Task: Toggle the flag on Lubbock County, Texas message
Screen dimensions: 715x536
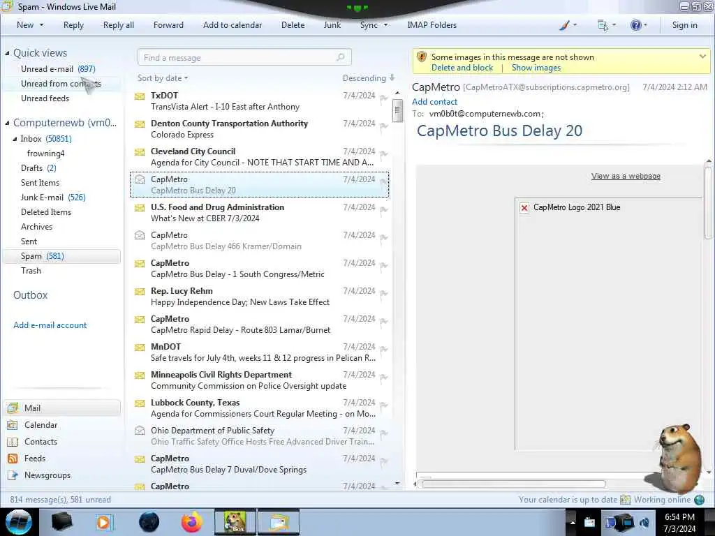Action: (383, 405)
